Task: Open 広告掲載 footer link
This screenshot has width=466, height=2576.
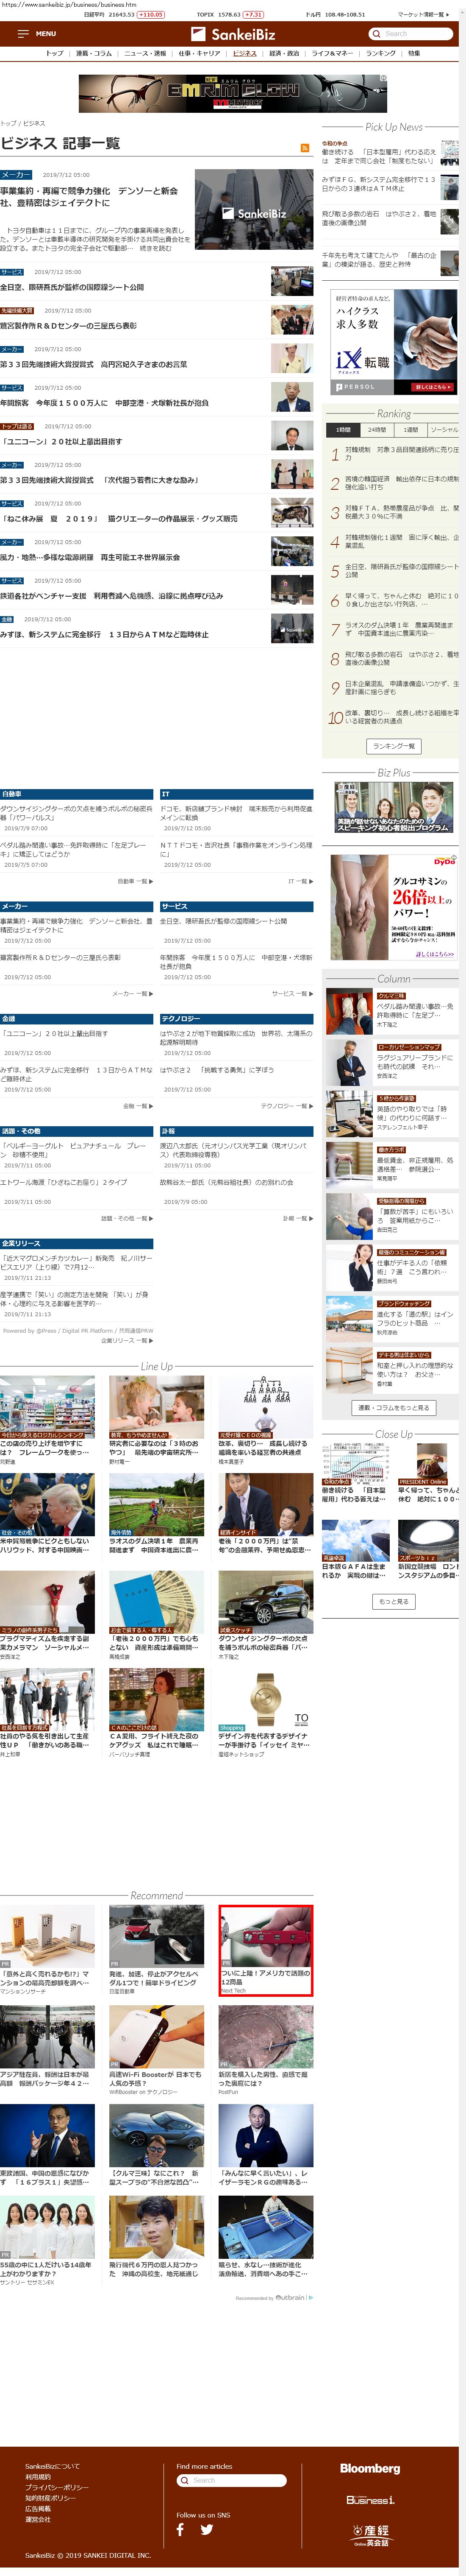Action: pyautogui.click(x=38, y=2508)
